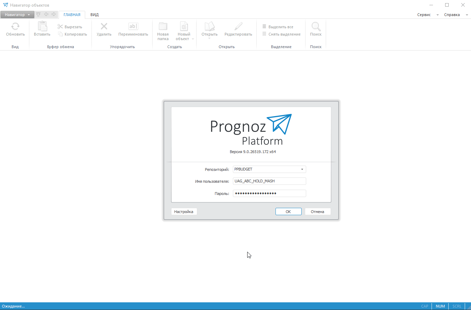471x310 pixels.
Task: Click the Открыть book icon in the ribbon
Action: tap(209, 27)
